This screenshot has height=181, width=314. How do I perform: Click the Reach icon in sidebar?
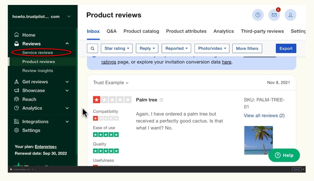pyautogui.click(x=17, y=99)
